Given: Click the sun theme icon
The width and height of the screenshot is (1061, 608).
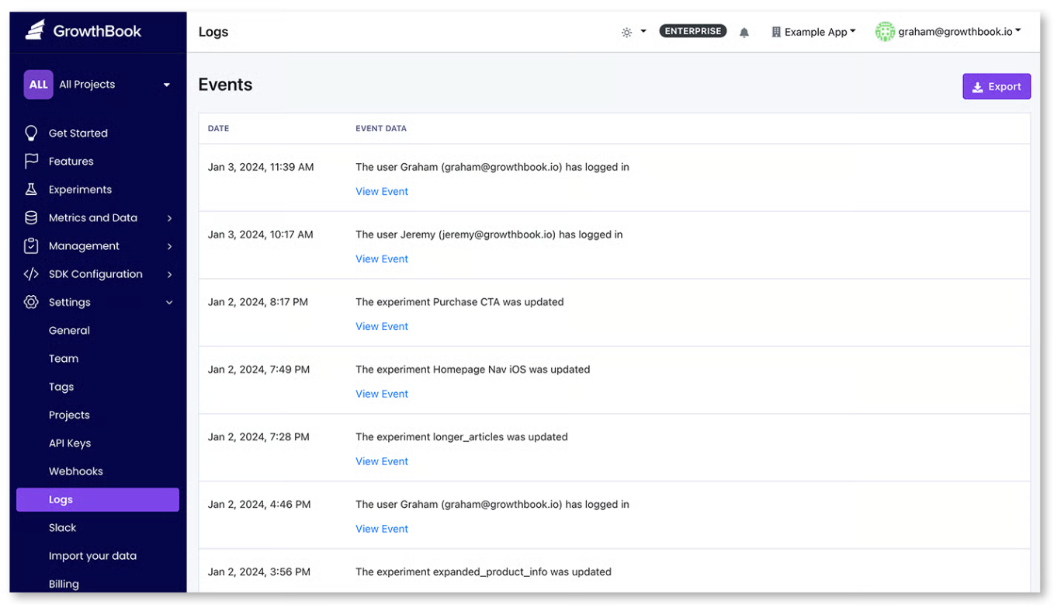Looking at the screenshot, I should pos(626,33).
